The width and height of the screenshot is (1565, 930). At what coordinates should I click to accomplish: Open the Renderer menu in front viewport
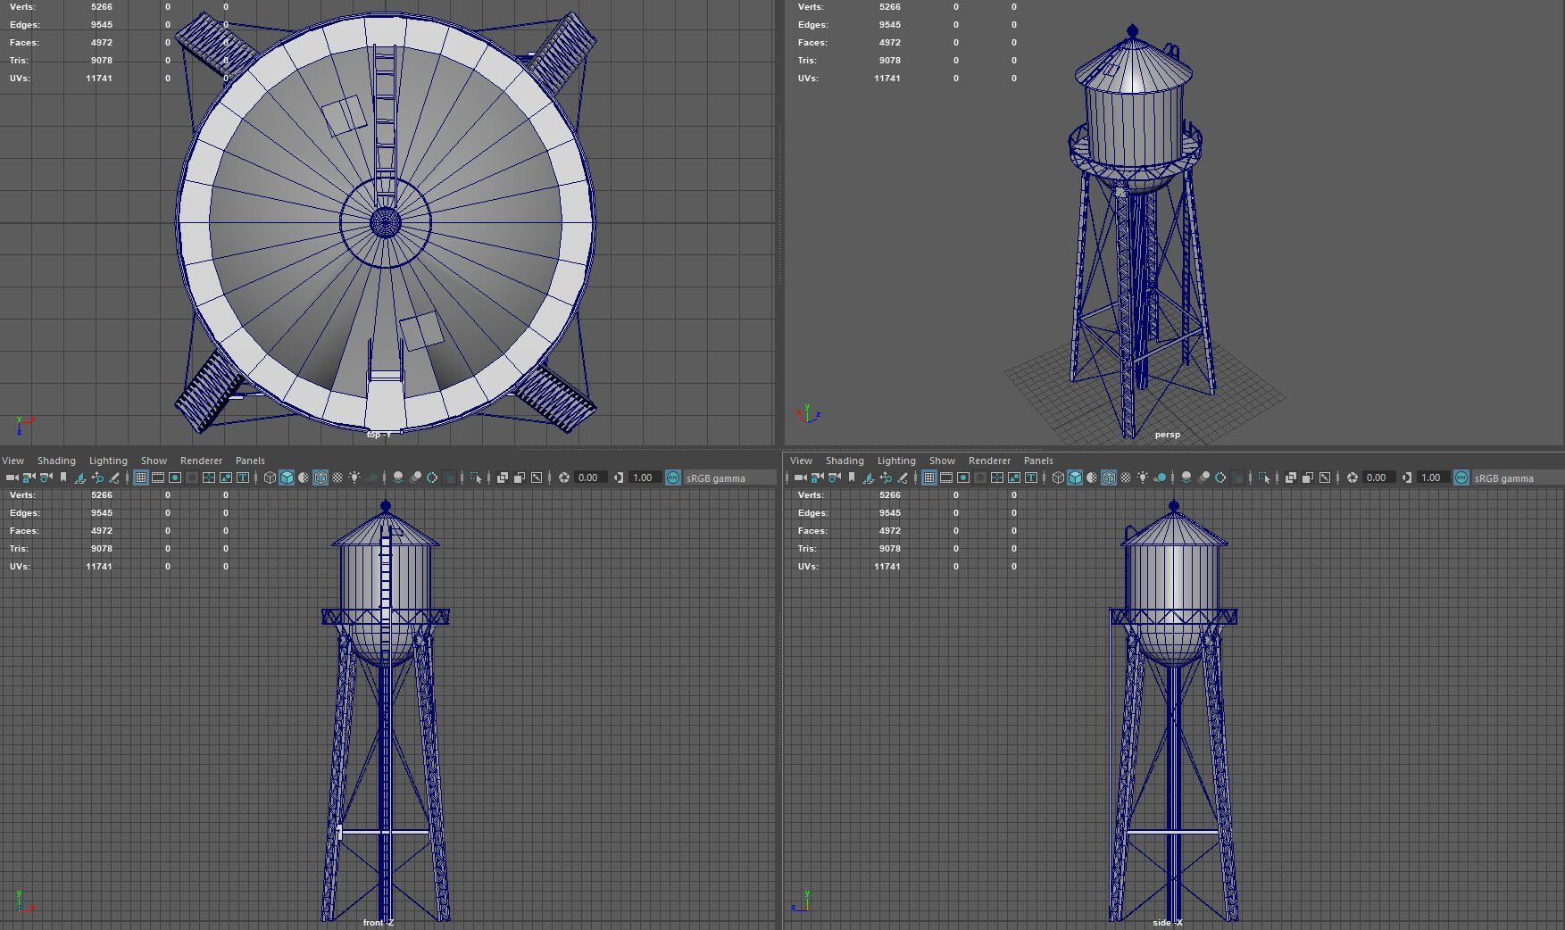pos(201,461)
